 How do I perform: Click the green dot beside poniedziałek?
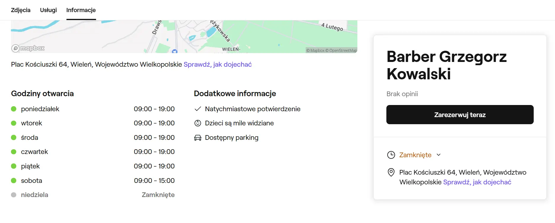point(14,109)
